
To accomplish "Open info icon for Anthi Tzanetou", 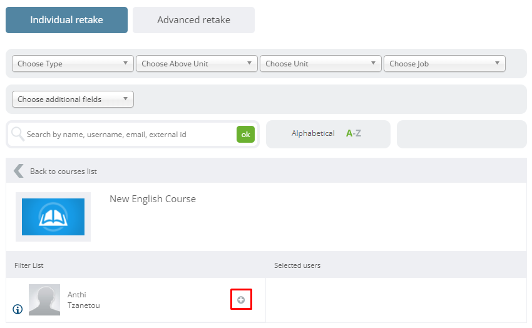I will tap(18, 309).
